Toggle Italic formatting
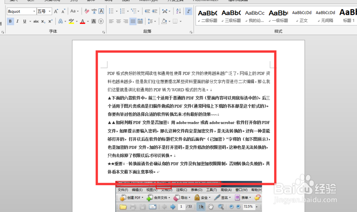The height and width of the screenshot is (212, 357). [17, 21]
